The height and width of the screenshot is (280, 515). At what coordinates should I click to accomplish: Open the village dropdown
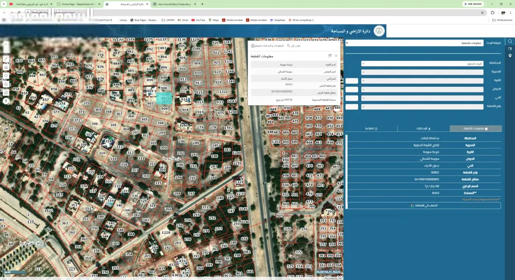[422, 81]
